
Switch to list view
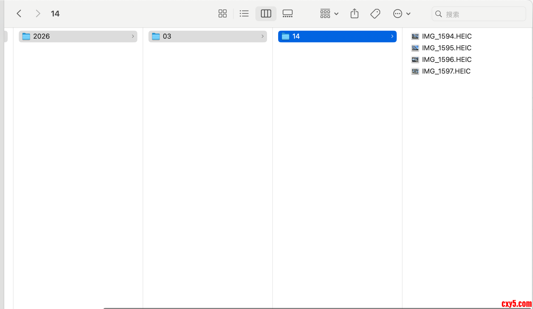[244, 14]
